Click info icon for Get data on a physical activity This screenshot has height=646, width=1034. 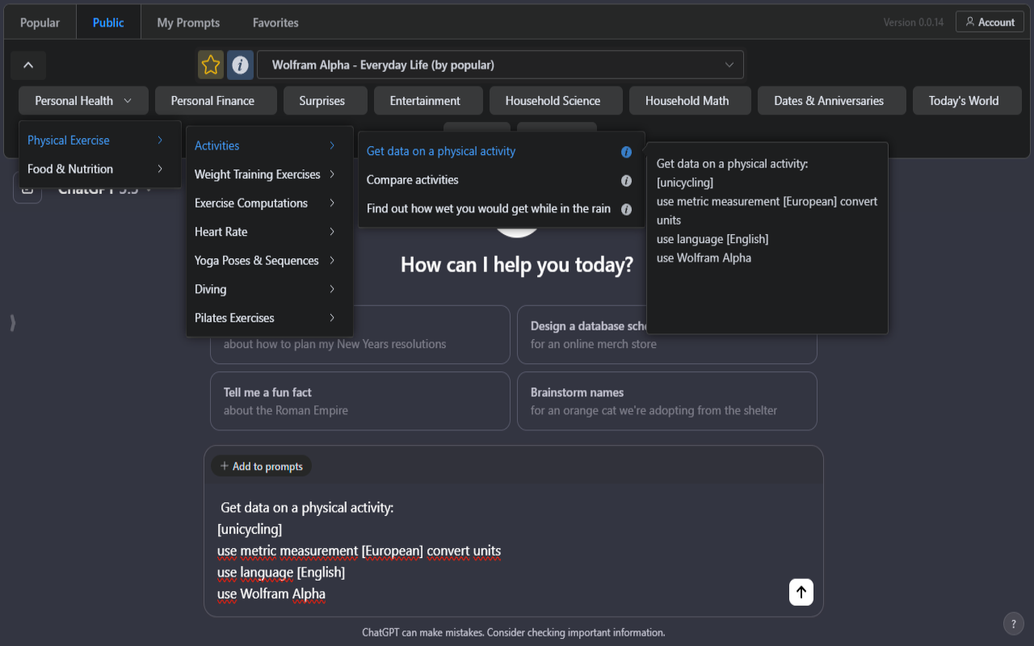[x=626, y=152]
